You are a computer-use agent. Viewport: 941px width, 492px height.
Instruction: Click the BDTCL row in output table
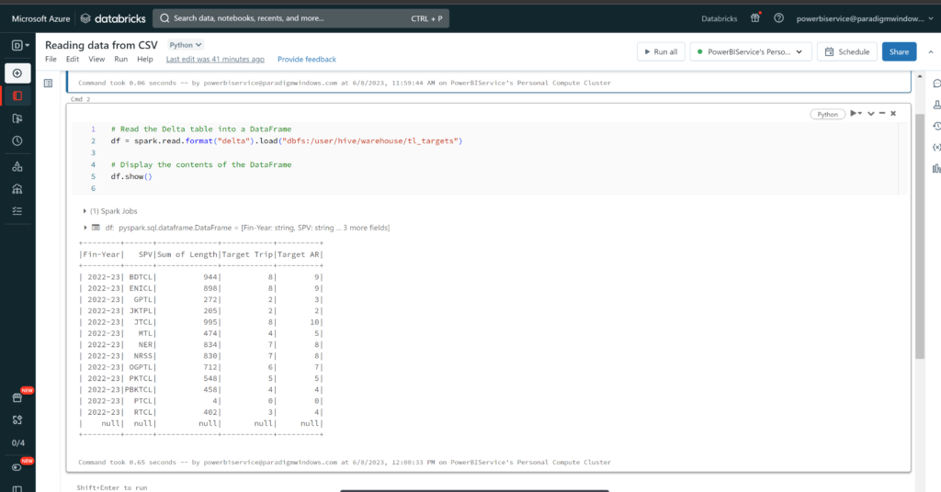click(201, 277)
